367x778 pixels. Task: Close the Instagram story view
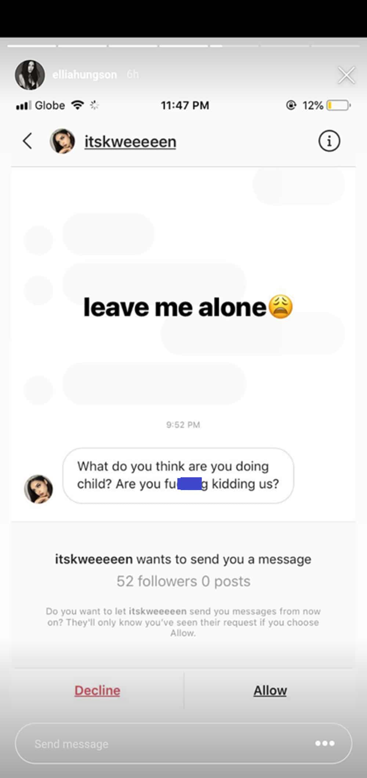coord(346,75)
